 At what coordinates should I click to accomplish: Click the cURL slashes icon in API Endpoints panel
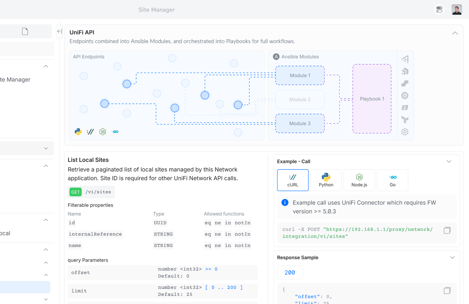[90, 132]
